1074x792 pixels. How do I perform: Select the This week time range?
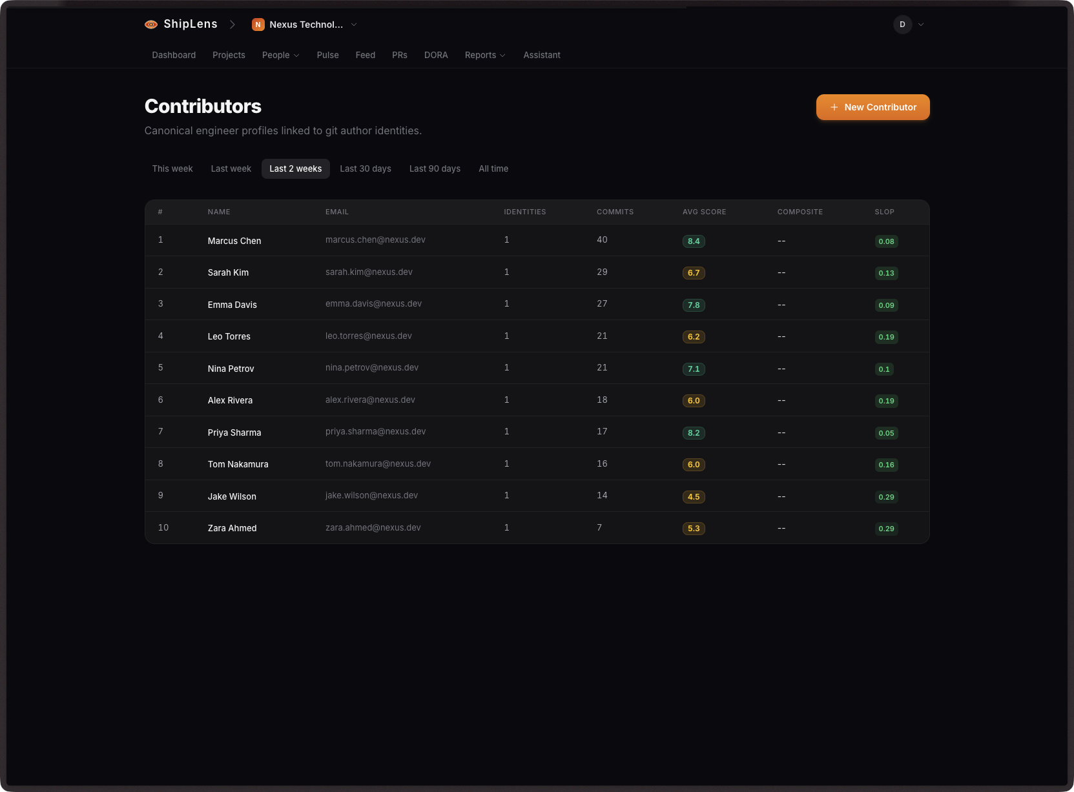(172, 168)
